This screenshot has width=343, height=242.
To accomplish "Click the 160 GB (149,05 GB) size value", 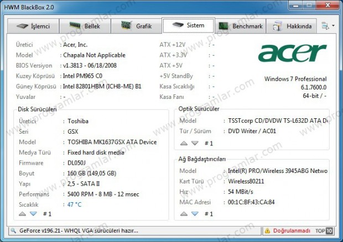I will pyautogui.click(x=92, y=173).
